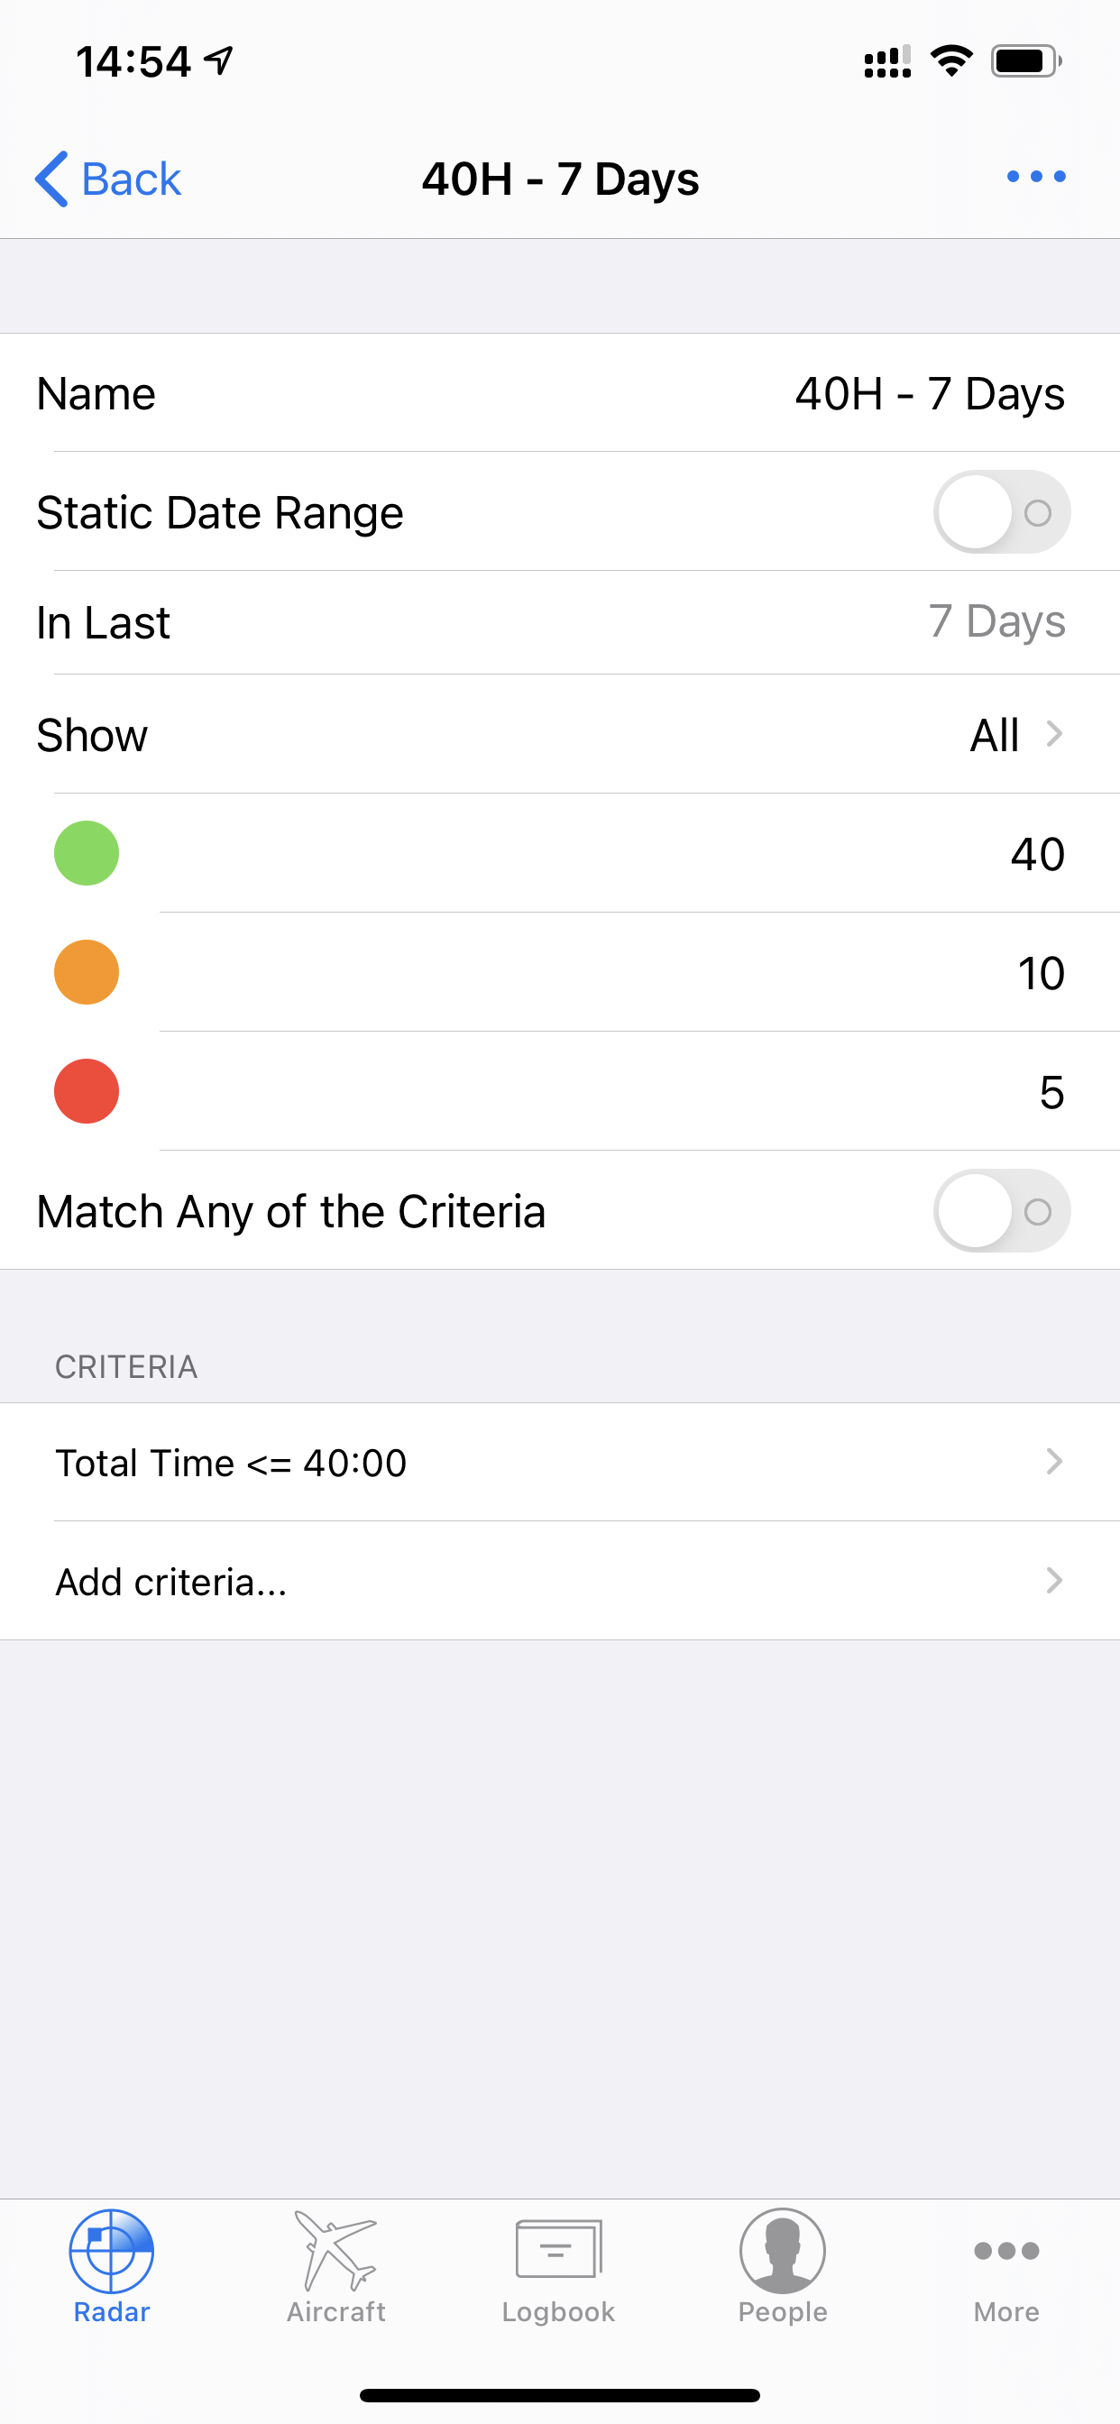Go to the People silhouette icon
1120x2424 pixels.
[782, 2251]
